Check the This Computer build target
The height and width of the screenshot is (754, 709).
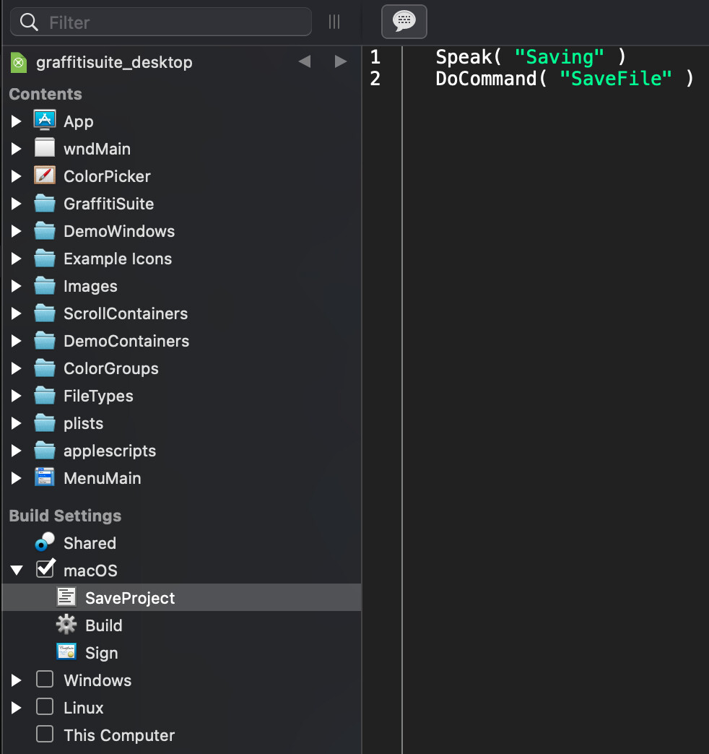click(x=45, y=734)
